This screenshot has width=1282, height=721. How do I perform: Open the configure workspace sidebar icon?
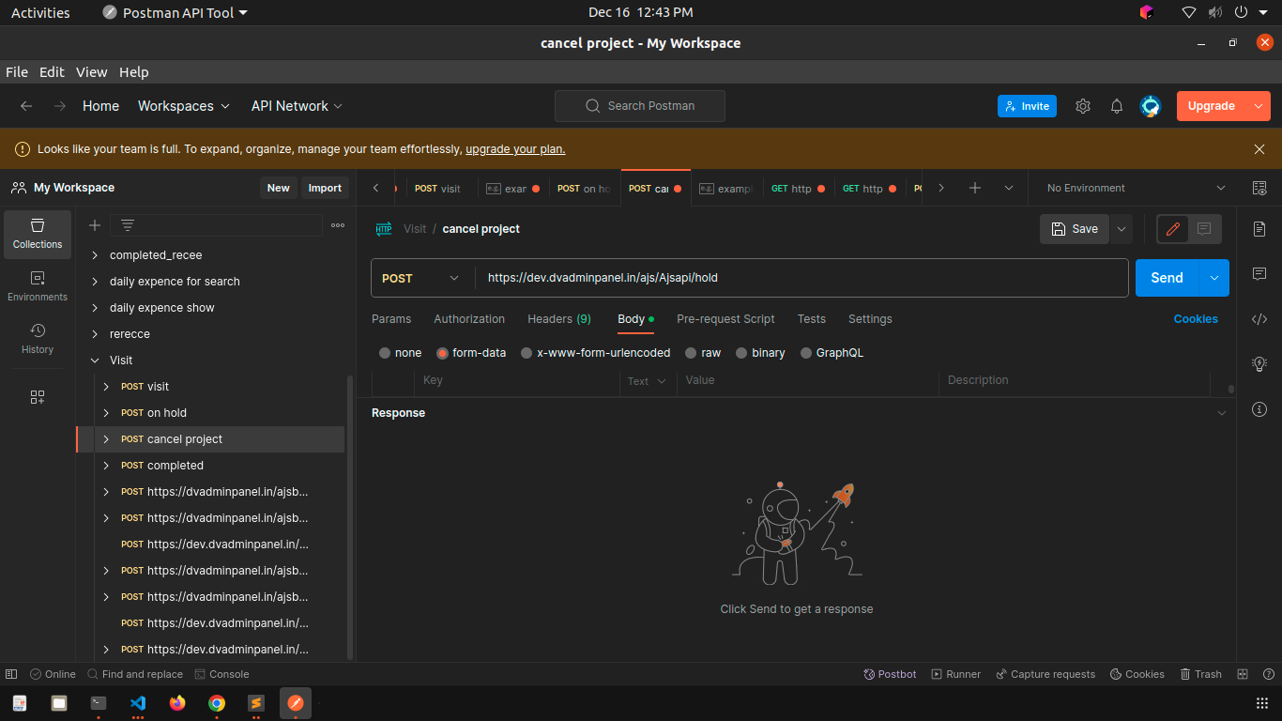point(38,397)
